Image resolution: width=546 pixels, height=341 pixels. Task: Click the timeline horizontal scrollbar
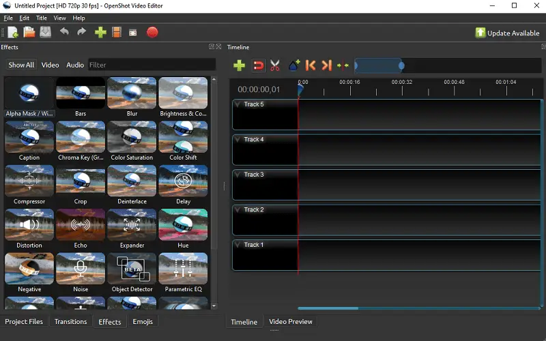coord(328,308)
